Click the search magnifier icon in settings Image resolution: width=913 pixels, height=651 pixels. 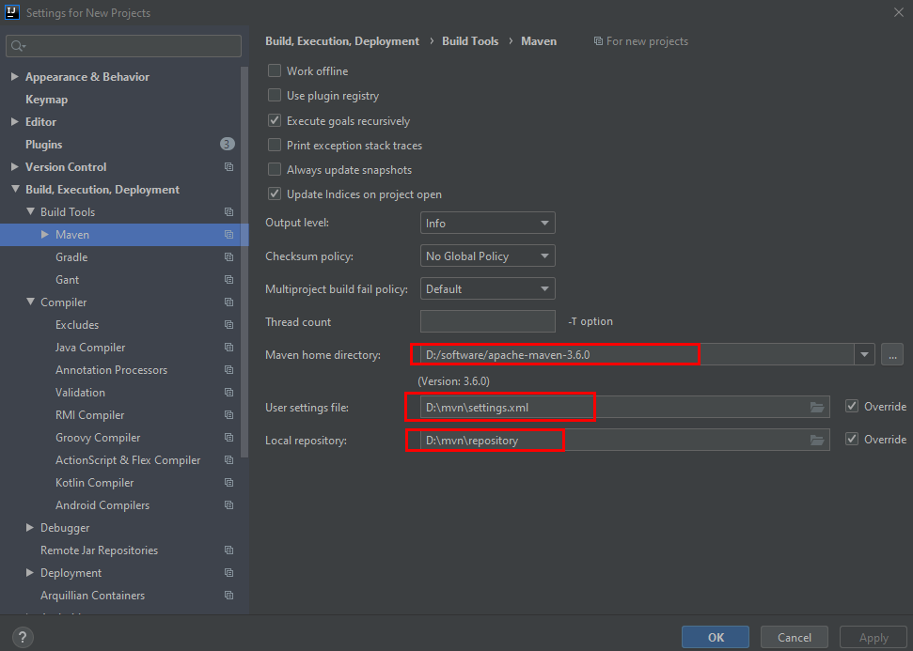18,46
